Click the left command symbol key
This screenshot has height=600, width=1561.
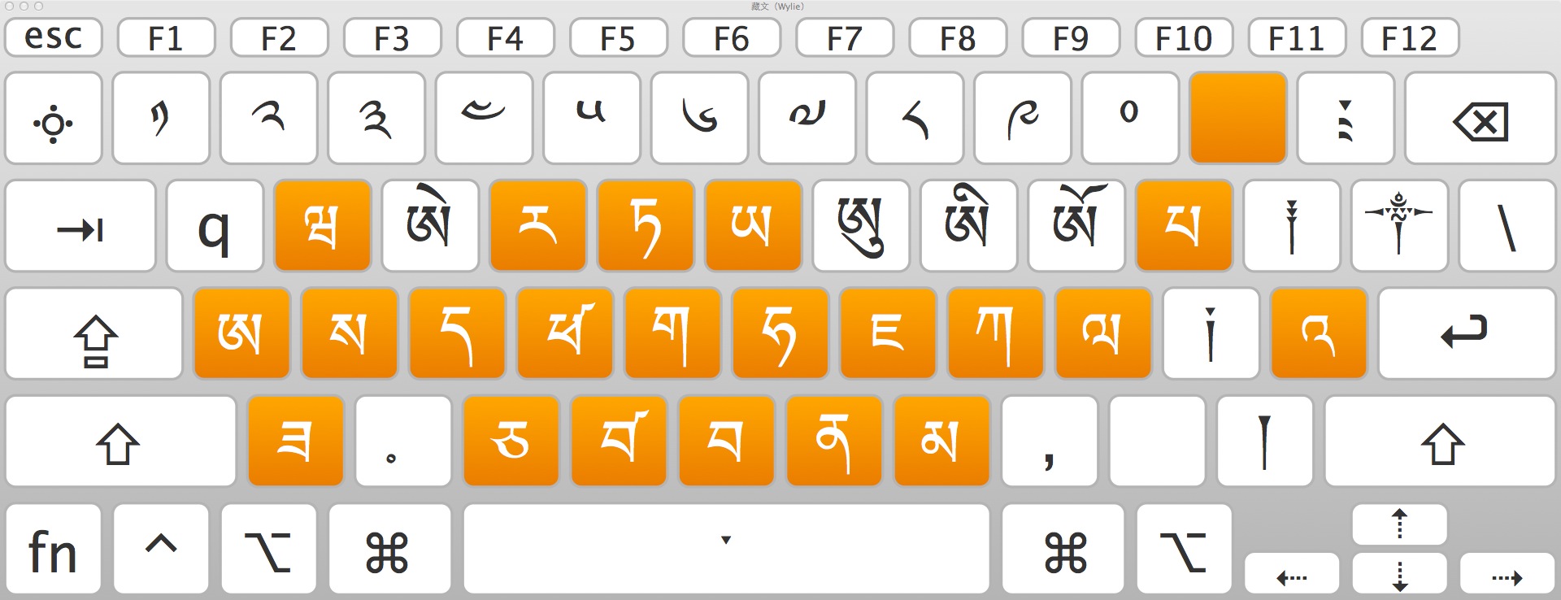tap(389, 549)
